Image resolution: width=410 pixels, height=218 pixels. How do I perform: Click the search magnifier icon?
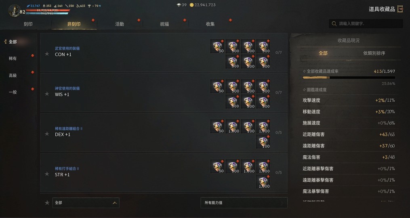click(334, 23)
